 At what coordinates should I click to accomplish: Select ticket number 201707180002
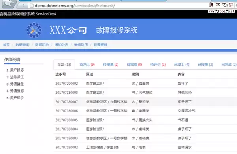[67, 147]
